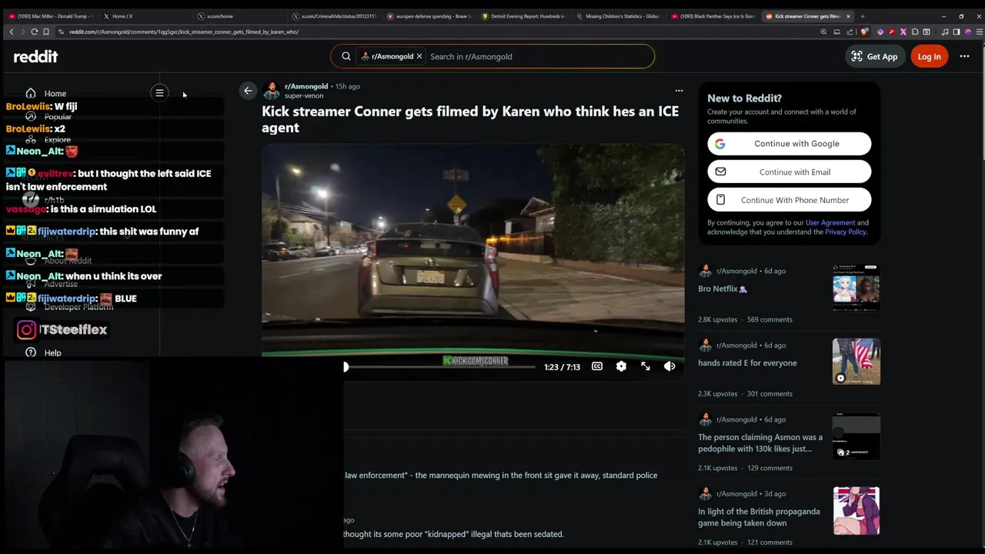The height and width of the screenshot is (554, 985).
Task: Open the 'Bro Netflix' post link
Action: 722,289
